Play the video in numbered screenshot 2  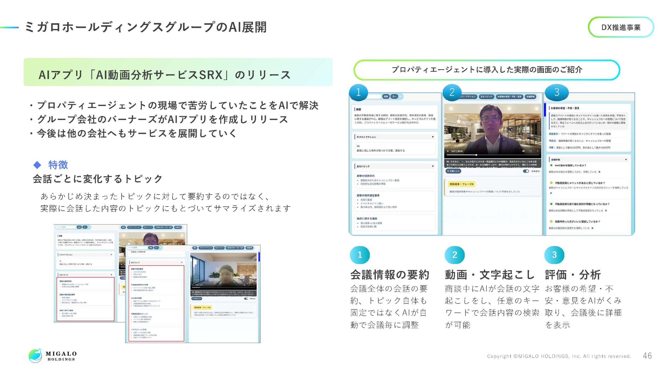tap(448, 151)
